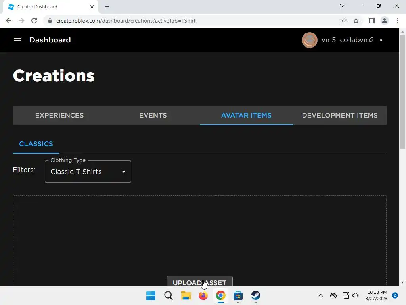Click the address bar URL

tap(126, 21)
